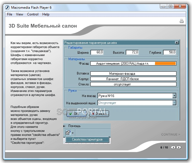The width and height of the screenshot is (192, 163).
Task: Open the Помощь menu
Action: coord(74,126)
